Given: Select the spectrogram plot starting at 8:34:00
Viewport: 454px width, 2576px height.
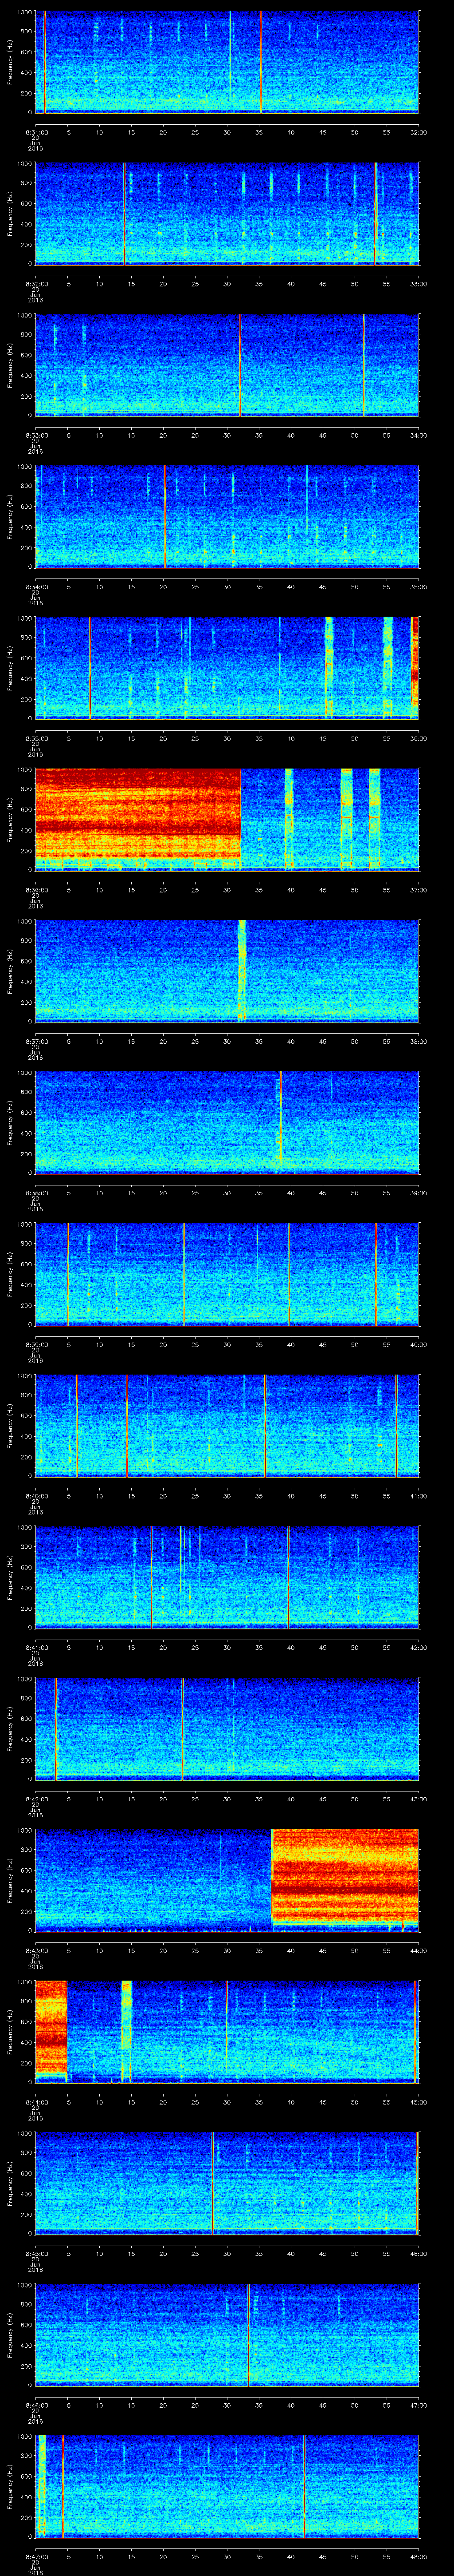Looking at the screenshot, I should [x=227, y=516].
